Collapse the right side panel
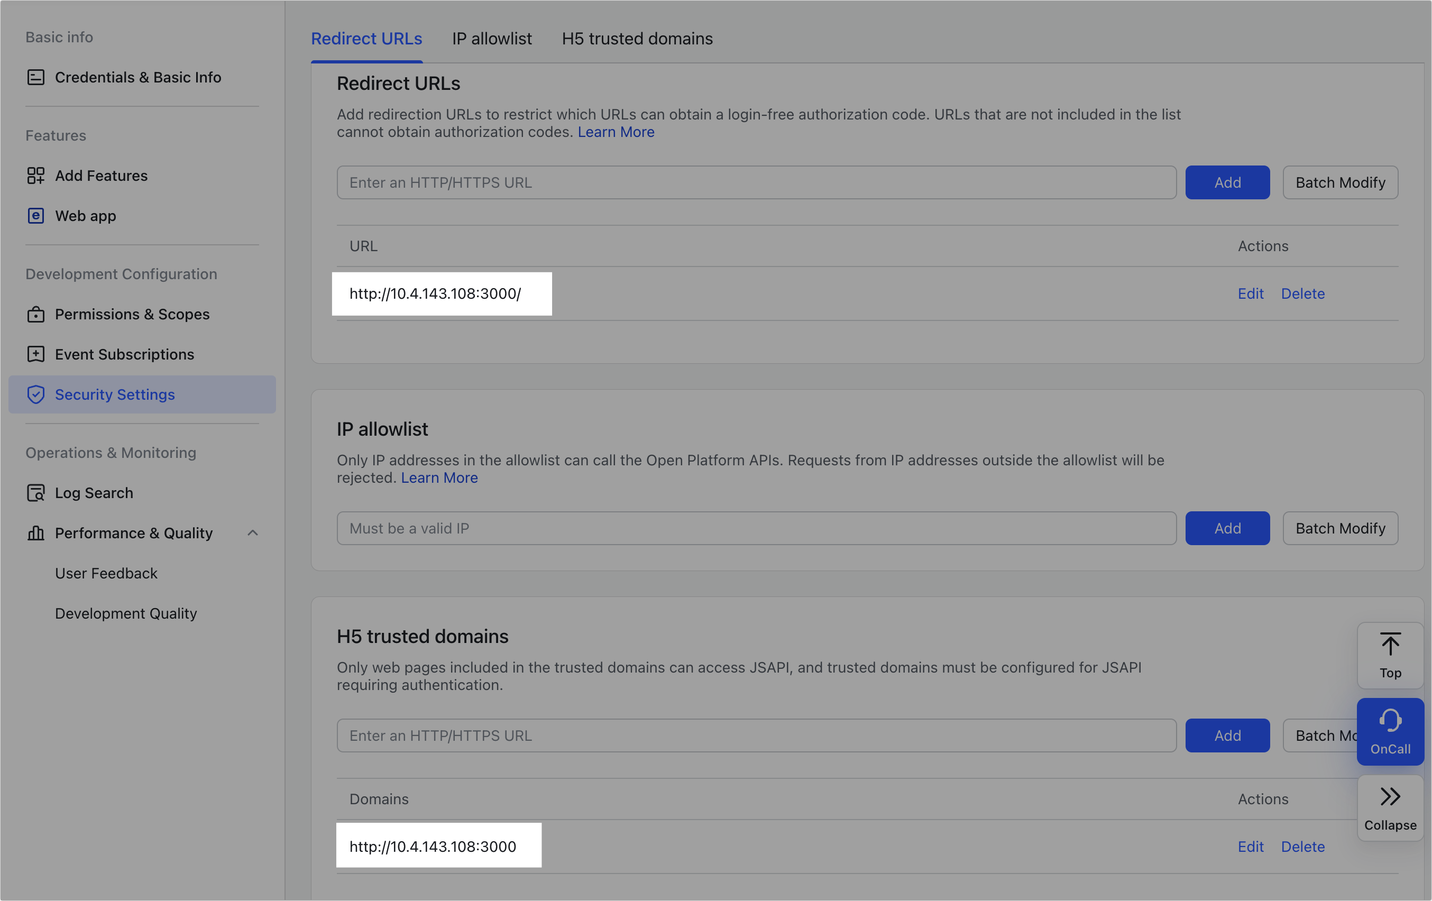1432x901 pixels. click(1390, 797)
